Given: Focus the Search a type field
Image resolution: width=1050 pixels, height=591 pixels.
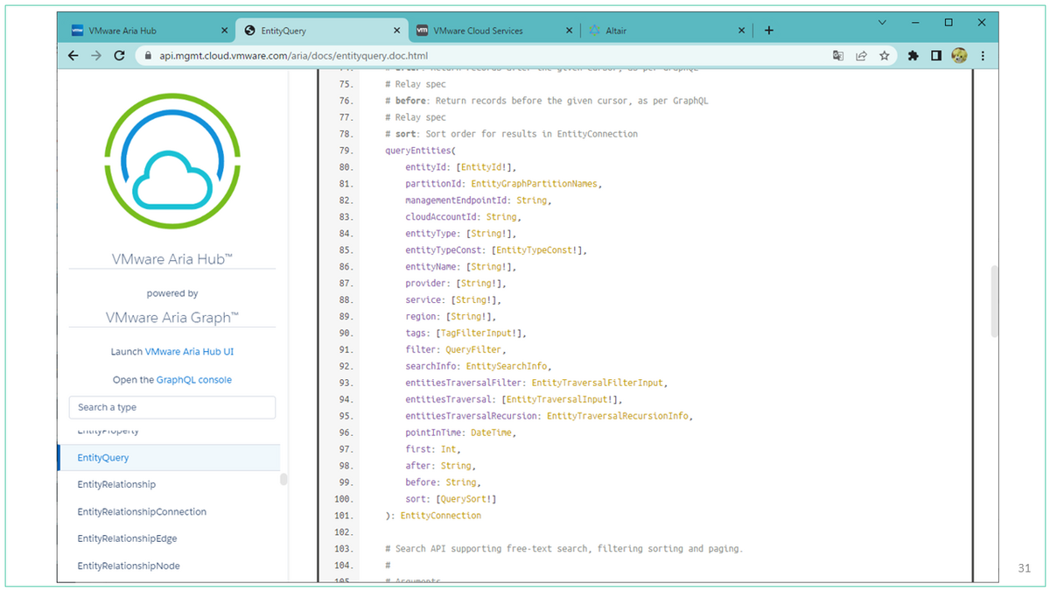Looking at the screenshot, I should click(x=171, y=407).
